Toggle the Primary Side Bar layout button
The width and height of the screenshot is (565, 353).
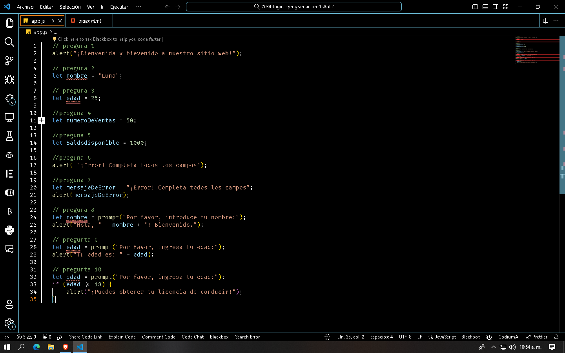tap(475, 7)
